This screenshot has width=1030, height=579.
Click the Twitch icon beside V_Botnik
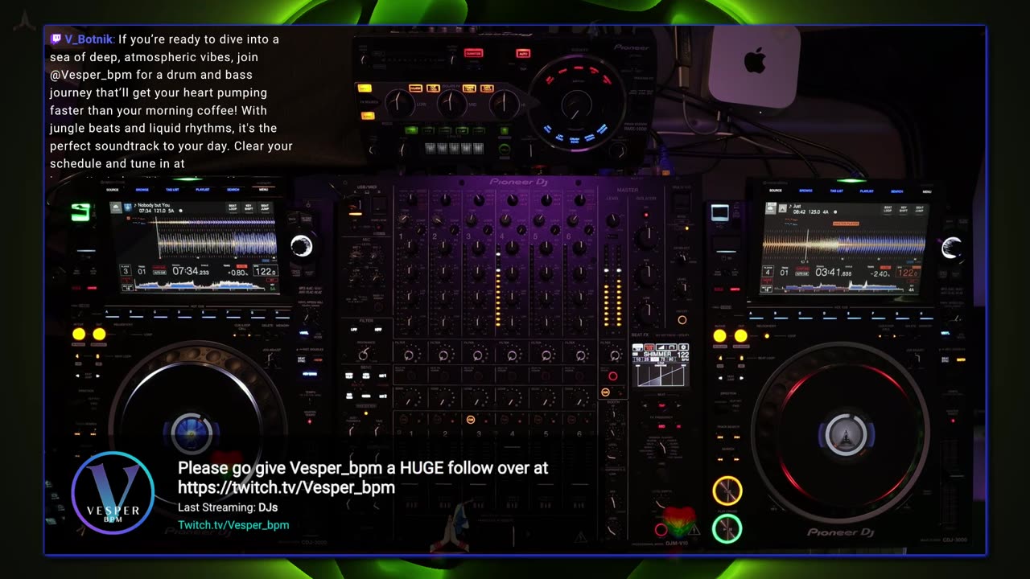coord(56,39)
